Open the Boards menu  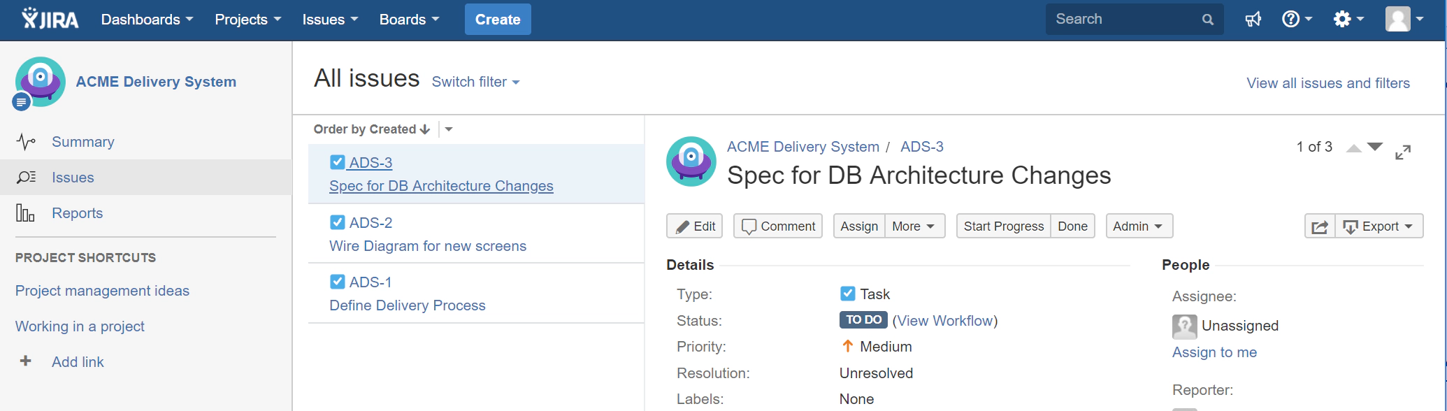coord(409,20)
